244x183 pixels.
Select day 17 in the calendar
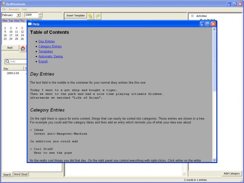[x=11, y=35]
